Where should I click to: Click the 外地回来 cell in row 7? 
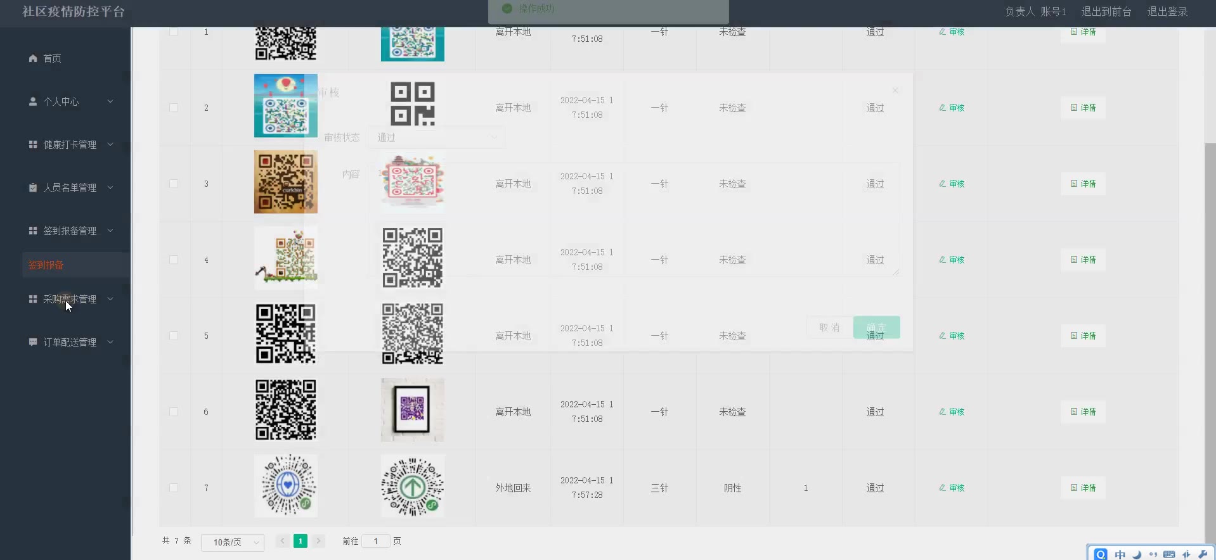[x=513, y=488]
